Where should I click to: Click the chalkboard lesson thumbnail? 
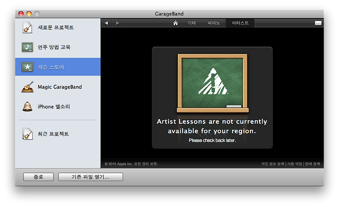tap(212, 83)
